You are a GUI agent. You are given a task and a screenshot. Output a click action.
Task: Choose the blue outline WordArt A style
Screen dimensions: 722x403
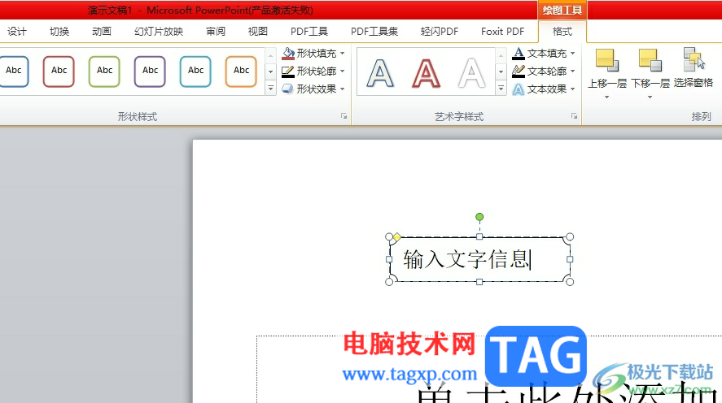click(380, 72)
